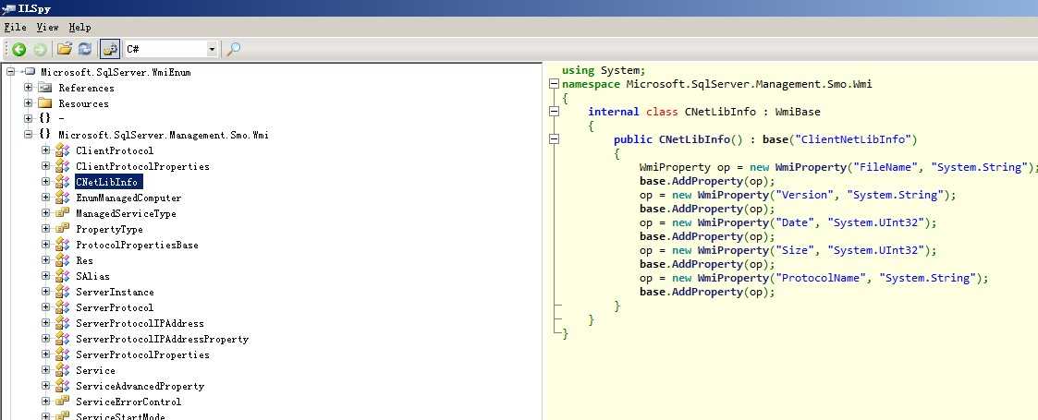Select the ServerInstance tree item
This screenshot has height=420, width=1038.
[115, 292]
